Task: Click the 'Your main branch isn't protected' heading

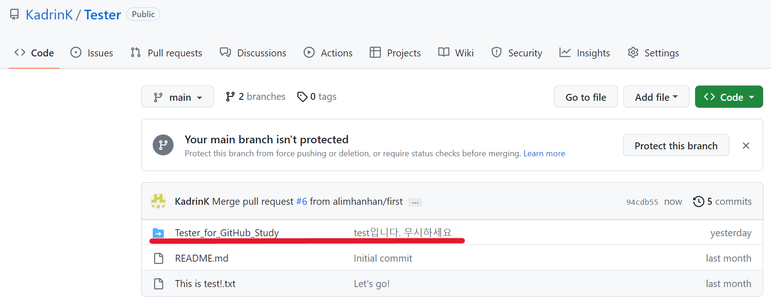Action: [x=267, y=140]
